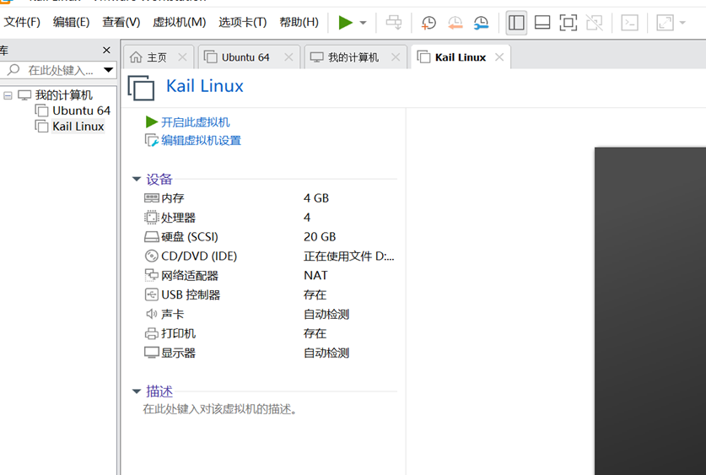
Task: Open the 文件(F) menu
Action: [x=22, y=22]
